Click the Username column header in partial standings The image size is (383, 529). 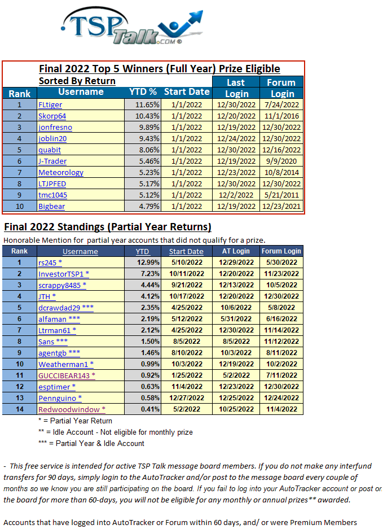point(80,251)
